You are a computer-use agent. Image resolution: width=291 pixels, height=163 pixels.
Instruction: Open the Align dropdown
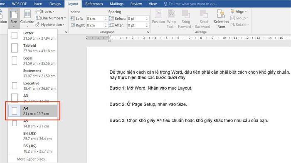239,12
